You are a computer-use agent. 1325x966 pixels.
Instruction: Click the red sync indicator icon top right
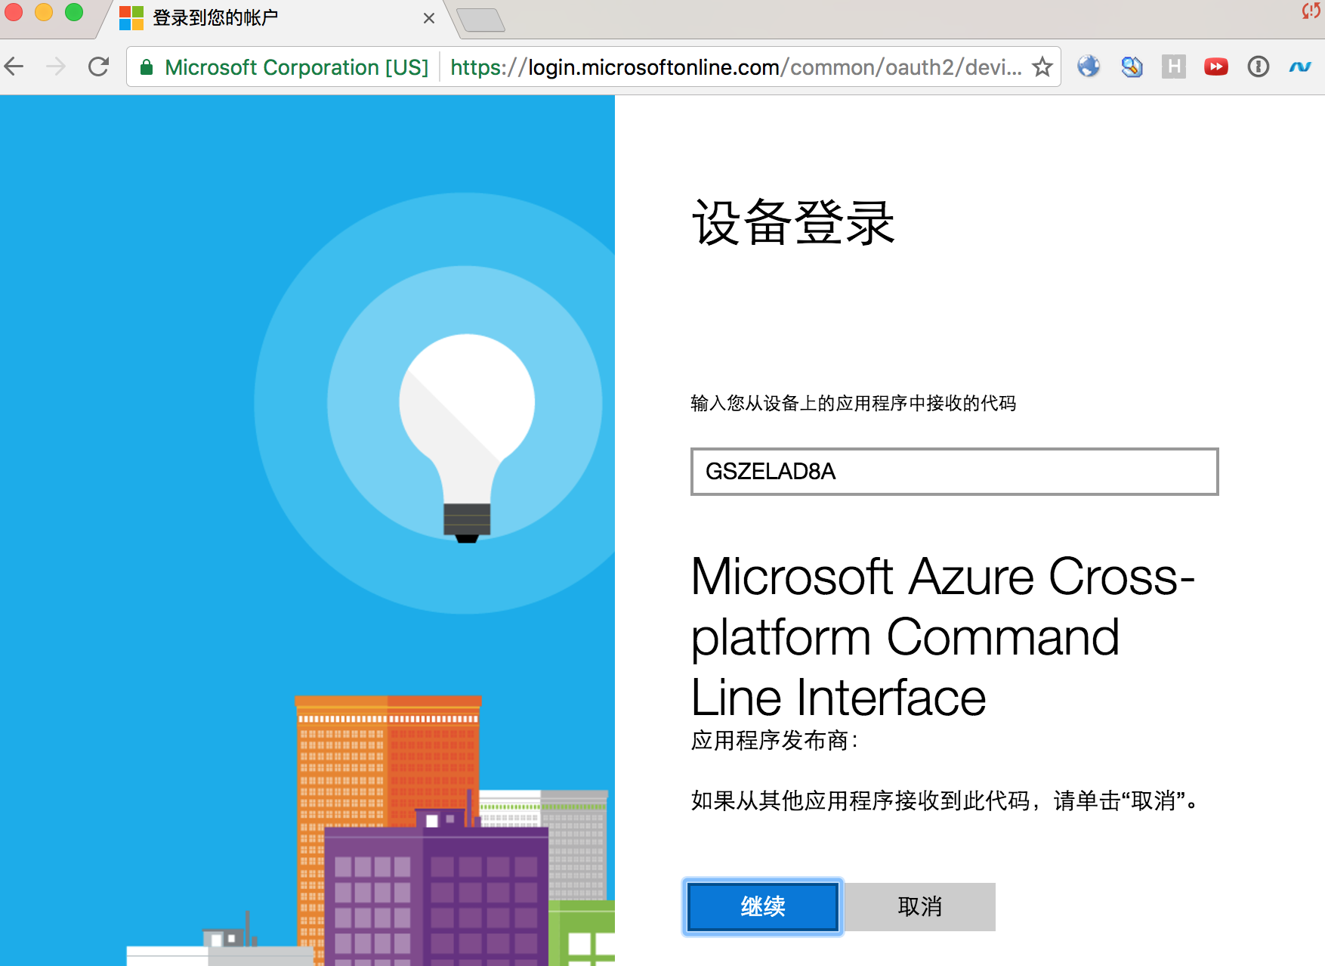point(1311,11)
